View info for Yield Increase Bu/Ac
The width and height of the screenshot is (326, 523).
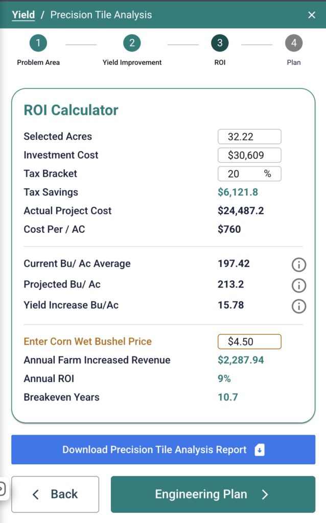[x=298, y=306]
